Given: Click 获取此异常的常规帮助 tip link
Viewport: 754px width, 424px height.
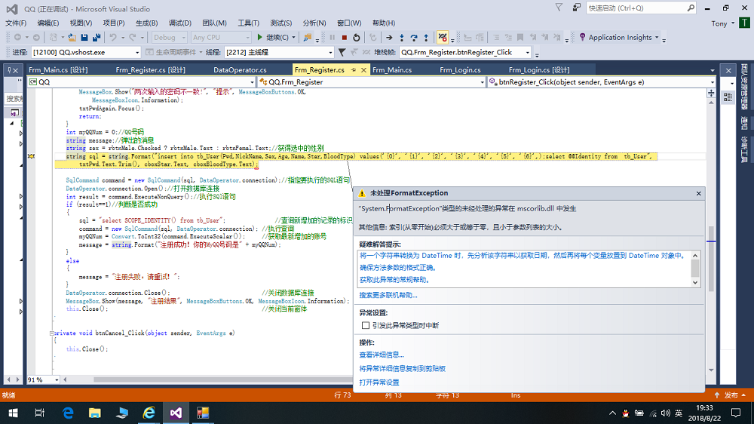Looking at the screenshot, I should point(394,280).
